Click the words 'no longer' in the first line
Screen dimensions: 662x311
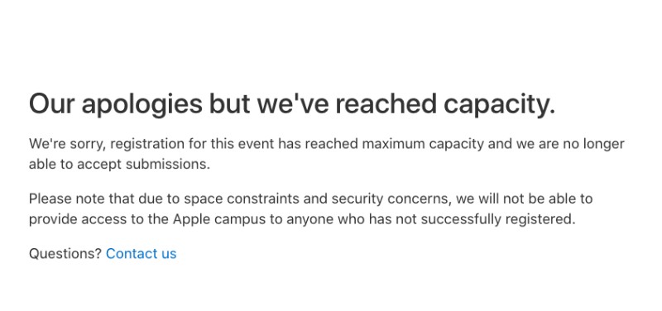click(x=594, y=145)
